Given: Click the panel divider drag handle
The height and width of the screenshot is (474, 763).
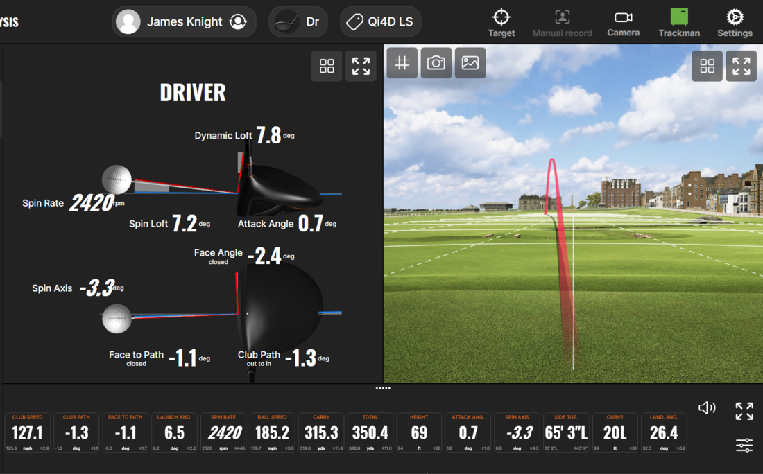Looking at the screenshot, I should [x=383, y=388].
